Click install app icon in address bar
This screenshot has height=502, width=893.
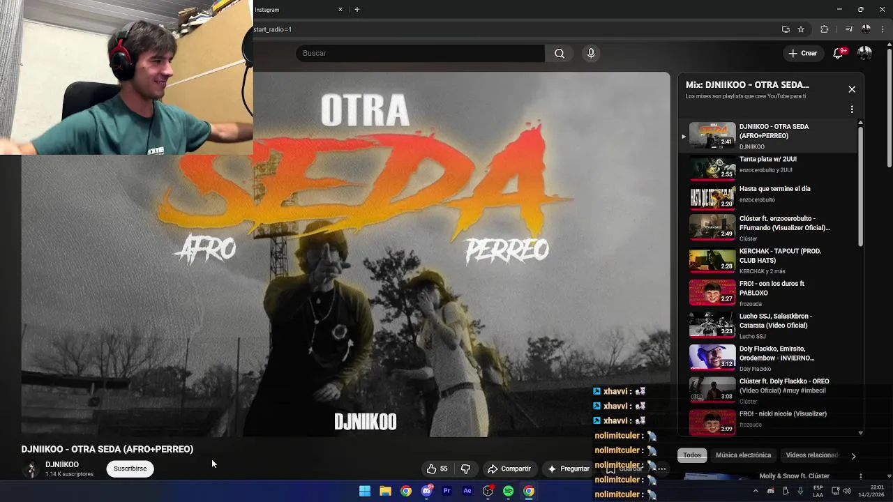[x=786, y=29]
